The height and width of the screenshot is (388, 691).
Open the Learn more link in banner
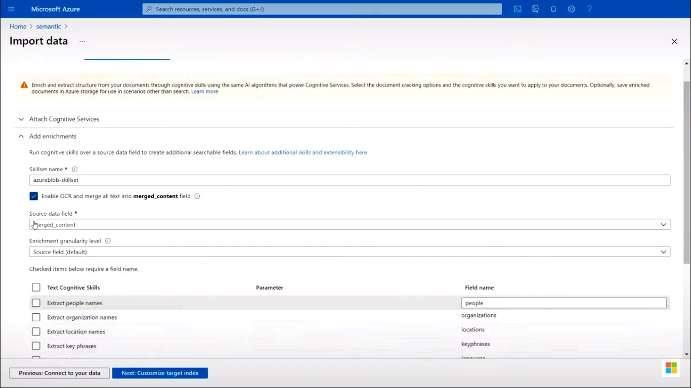coord(205,91)
